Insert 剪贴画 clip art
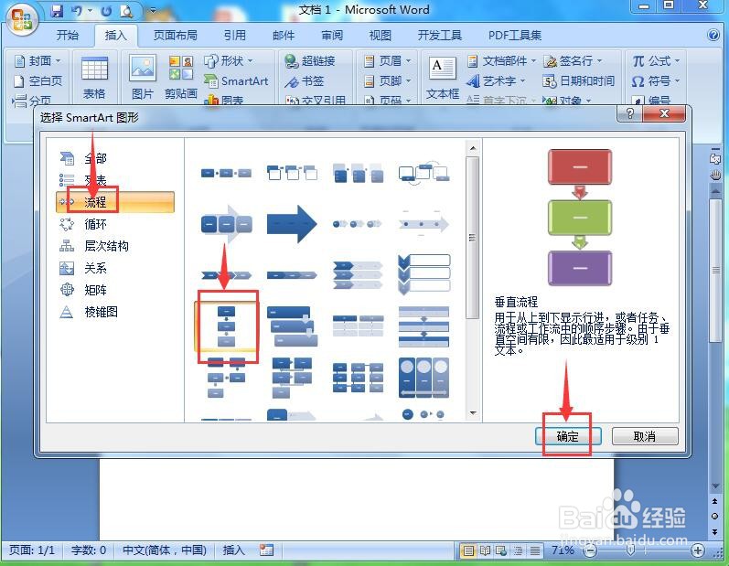Image resolution: width=729 pixels, height=566 pixels. [x=181, y=77]
